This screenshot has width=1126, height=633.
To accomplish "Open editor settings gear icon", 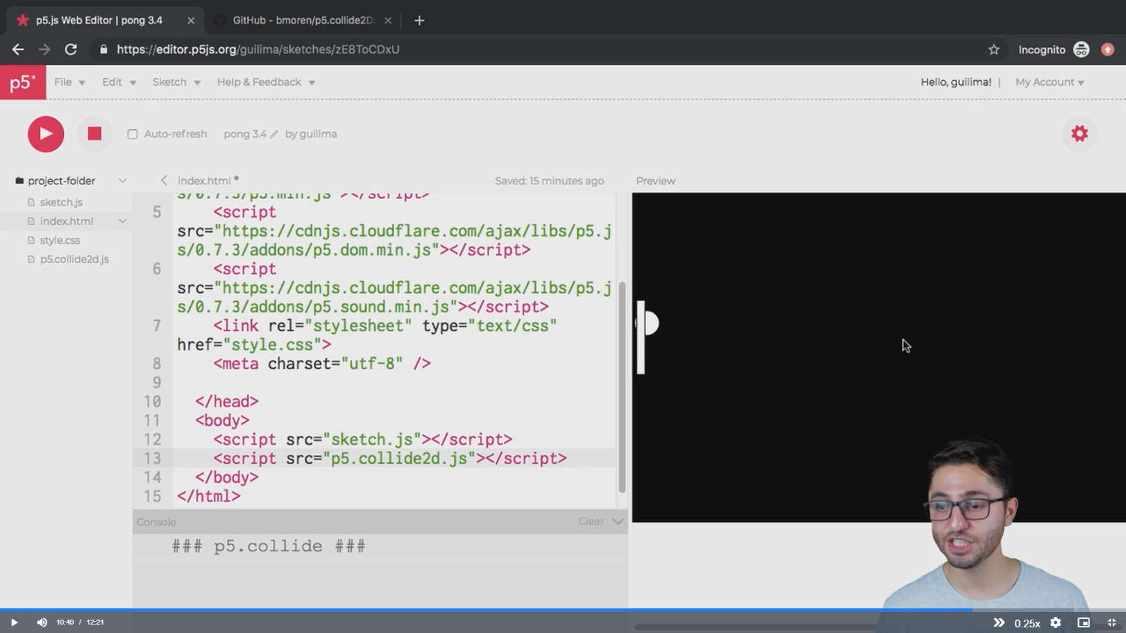I will coord(1080,134).
